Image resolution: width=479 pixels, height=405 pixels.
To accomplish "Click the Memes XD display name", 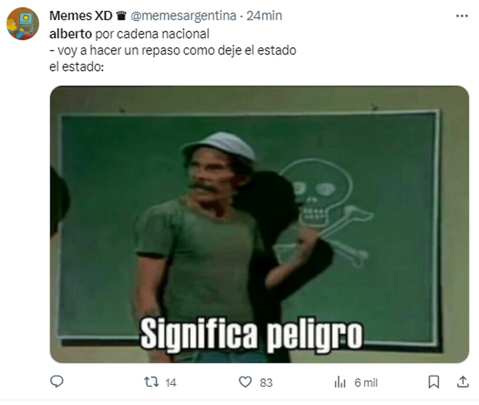I will [81, 16].
